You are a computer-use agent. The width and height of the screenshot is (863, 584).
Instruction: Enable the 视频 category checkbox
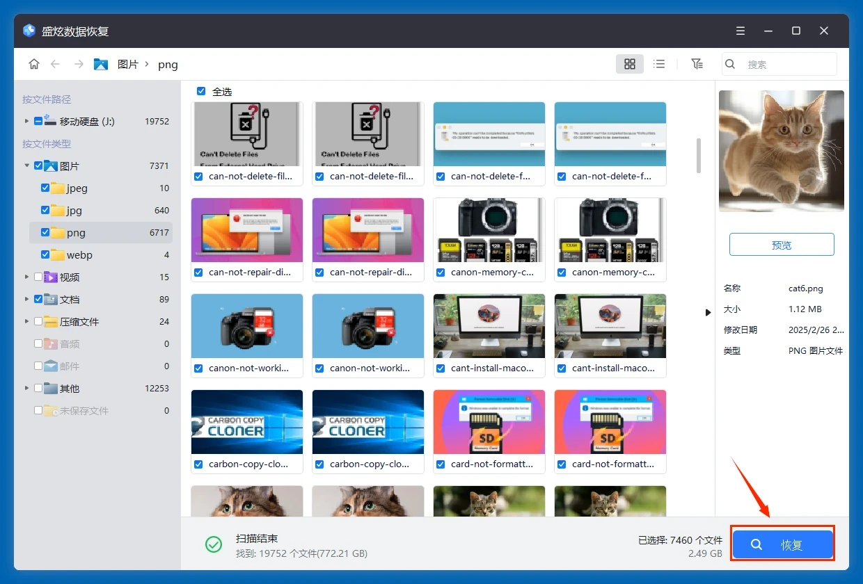(x=38, y=277)
